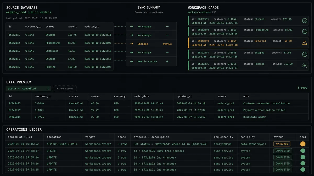Select id 8f3c2a91 in Source Database
Image resolution: width=314 pixels, height=176 pixels.
click(x=14, y=35)
